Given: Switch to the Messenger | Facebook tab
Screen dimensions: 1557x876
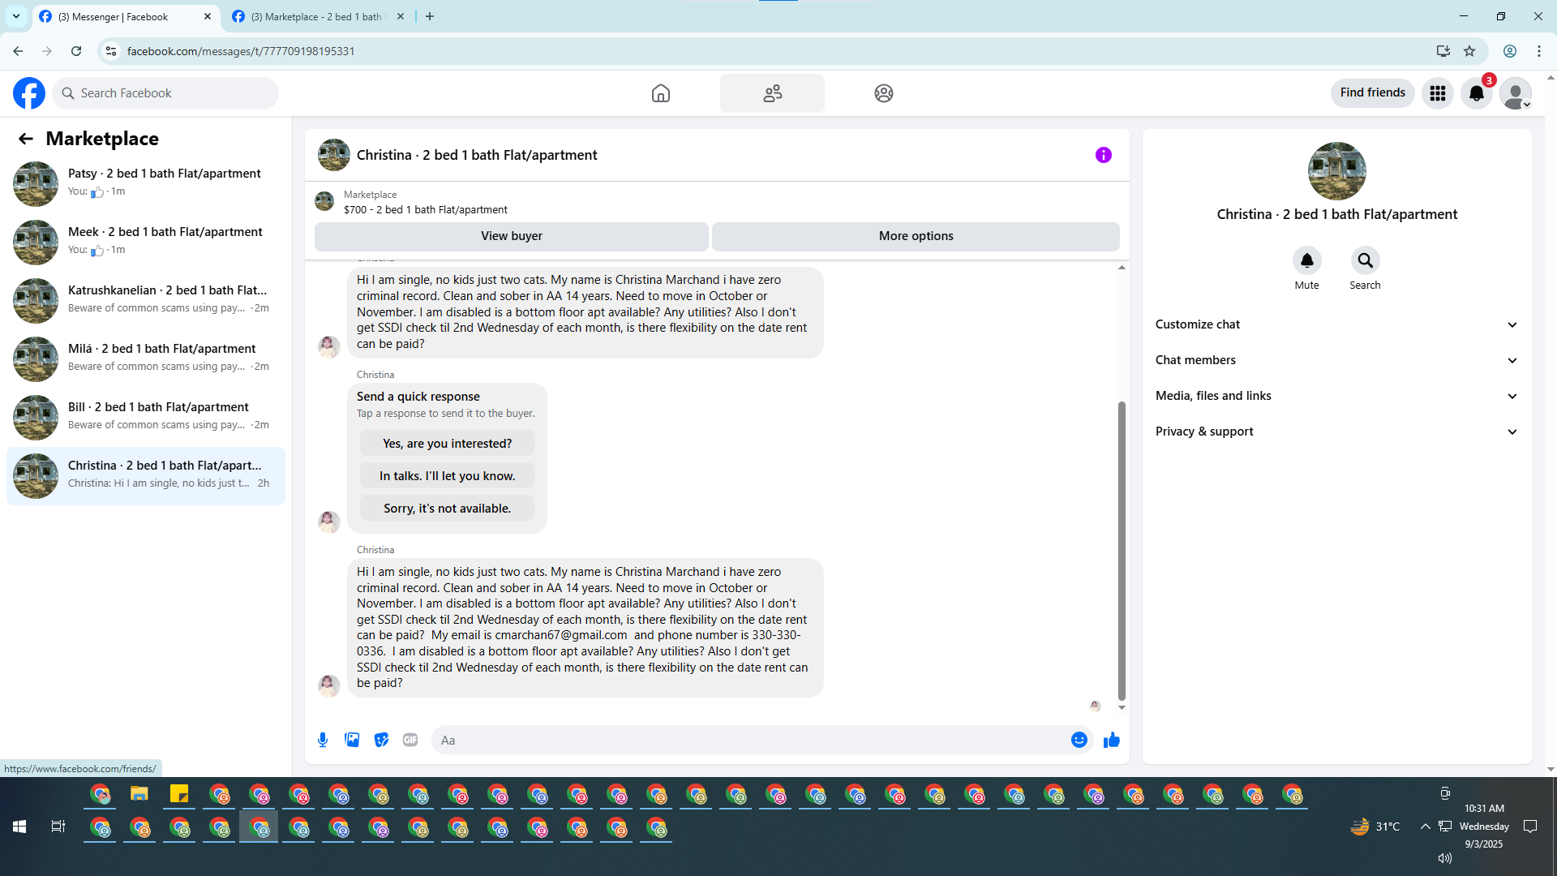Looking at the screenshot, I should pos(126,17).
